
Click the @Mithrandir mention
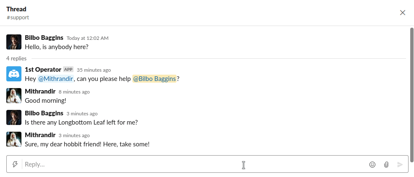(x=56, y=79)
